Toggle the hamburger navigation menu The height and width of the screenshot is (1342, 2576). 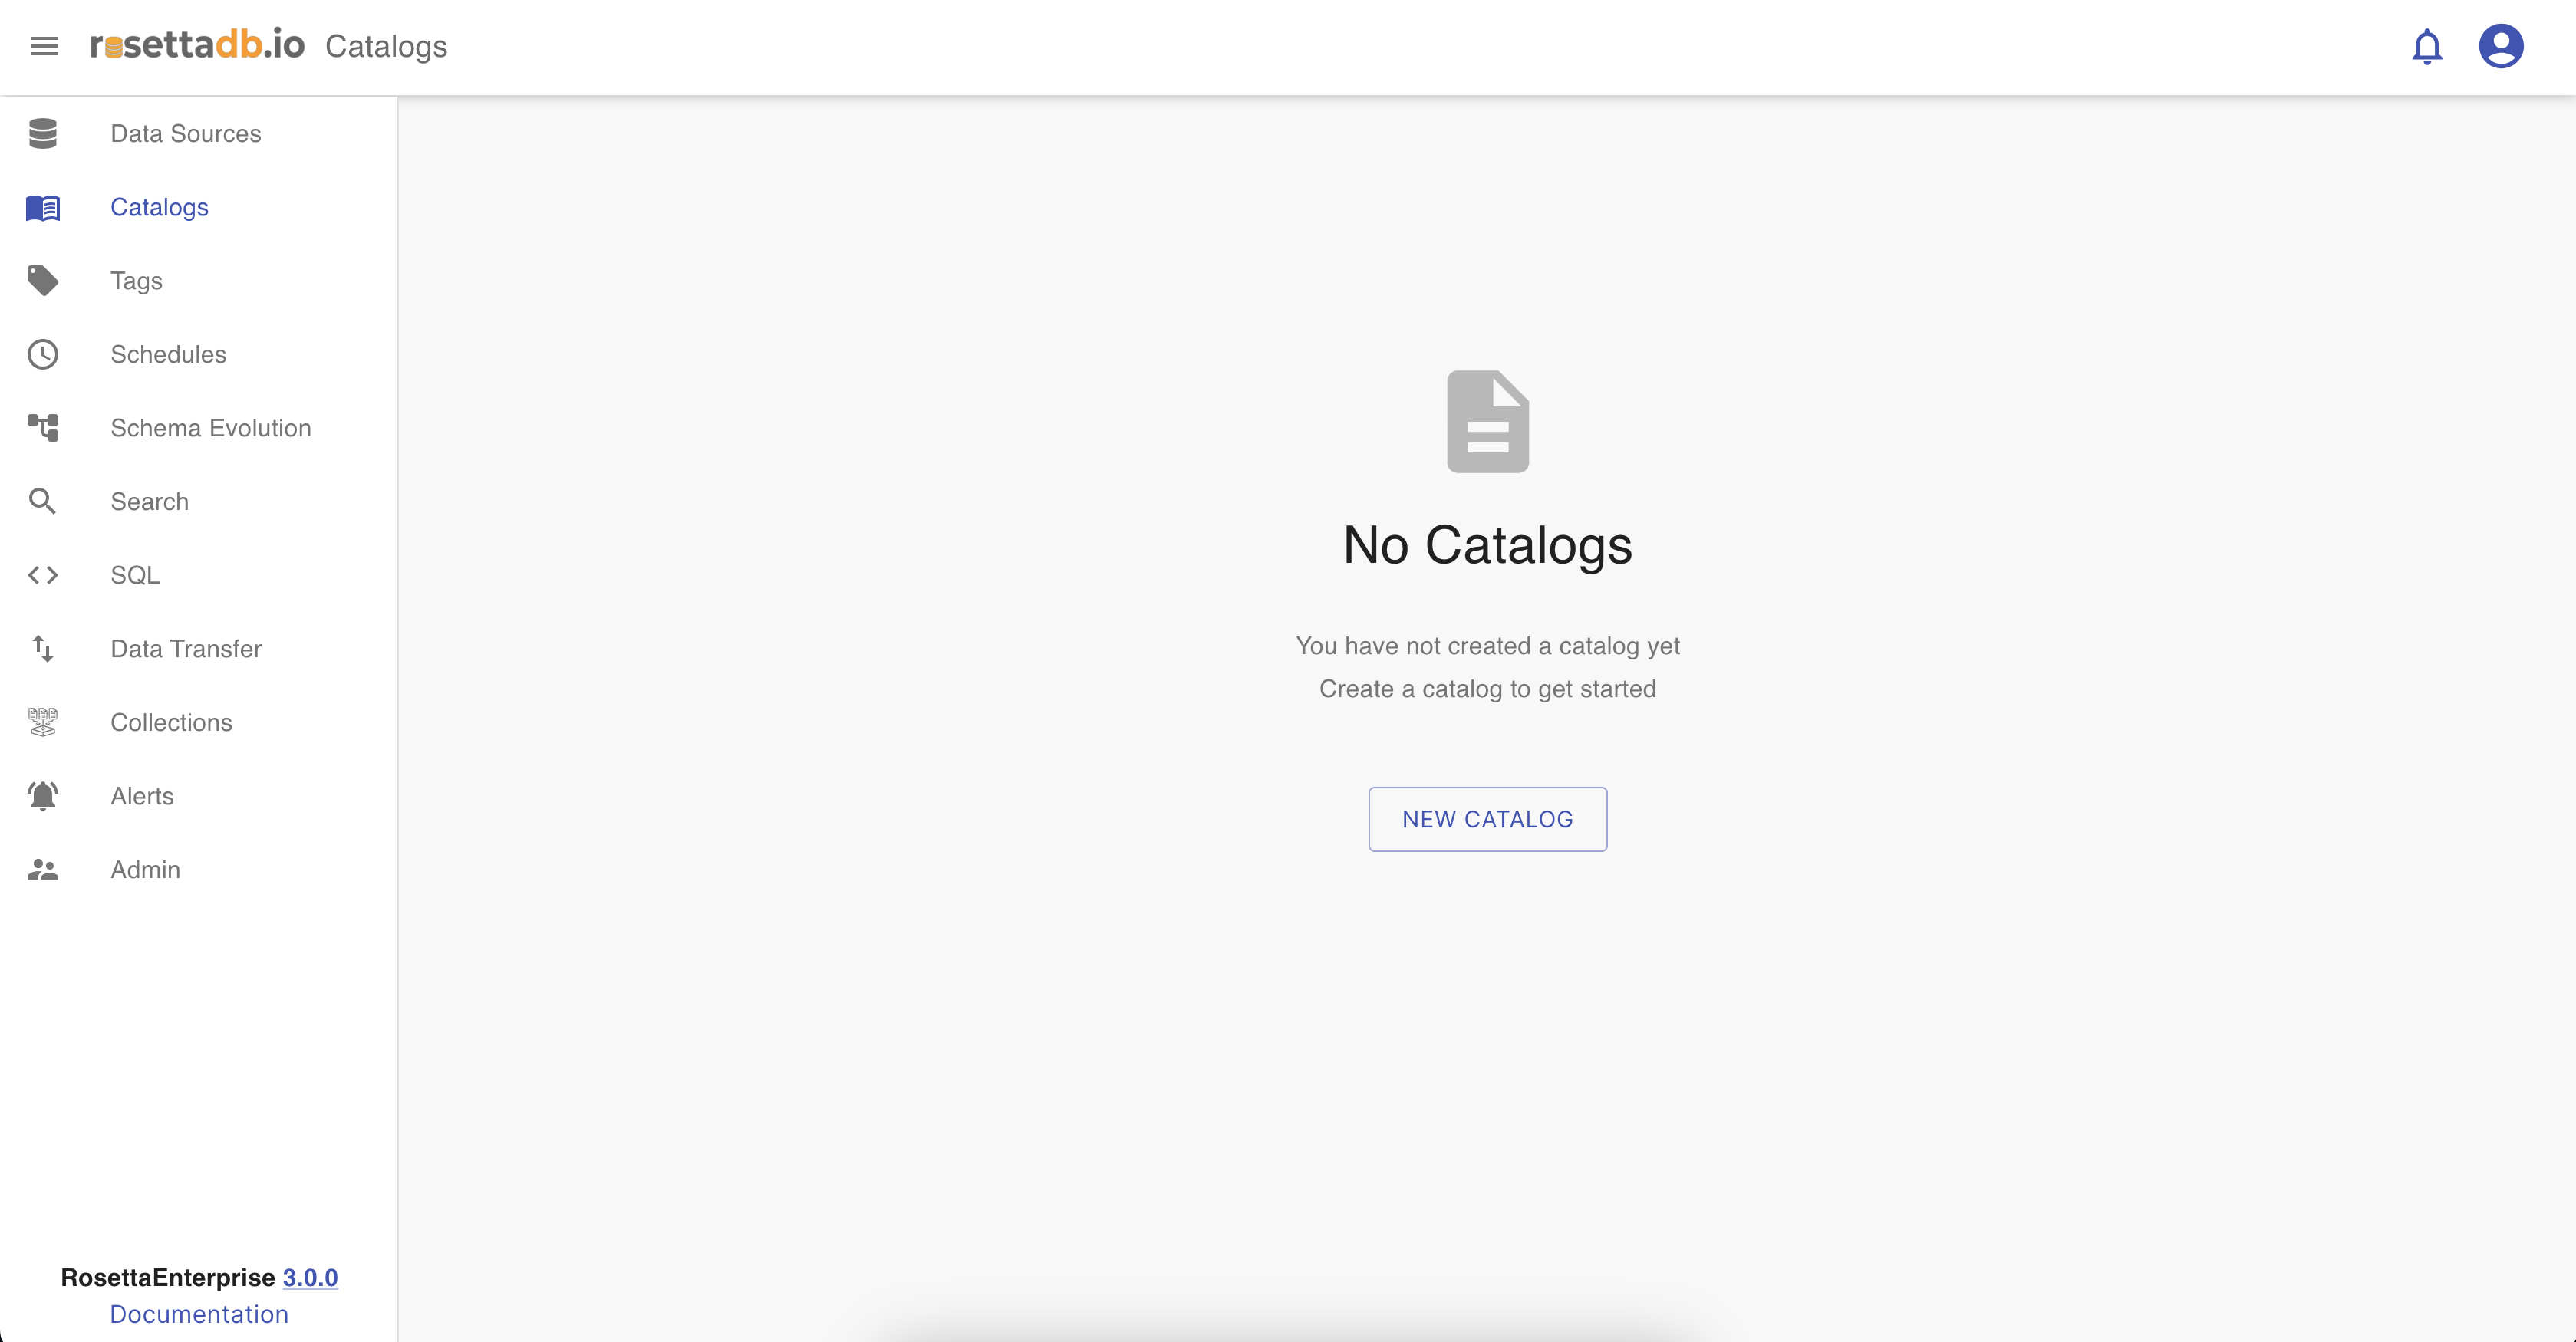(x=44, y=46)
